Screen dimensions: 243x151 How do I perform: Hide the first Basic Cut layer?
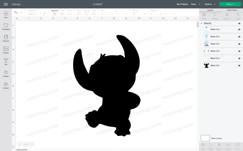click(239, 30)
